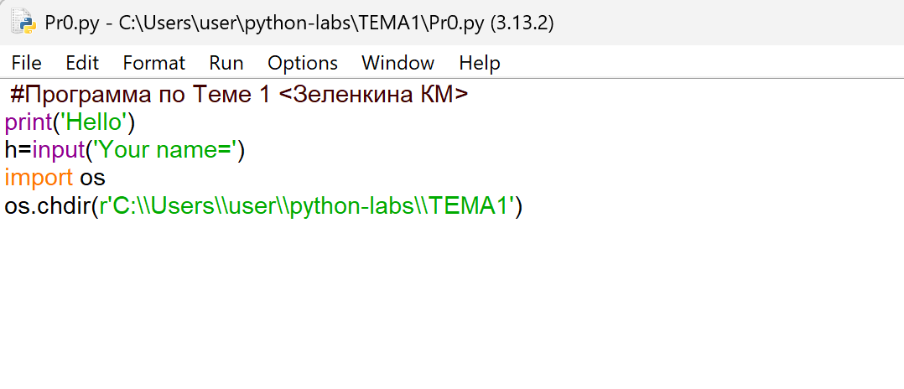Open the Window menu
This screenshot has height=389, width=904.
tap(397, 63)
